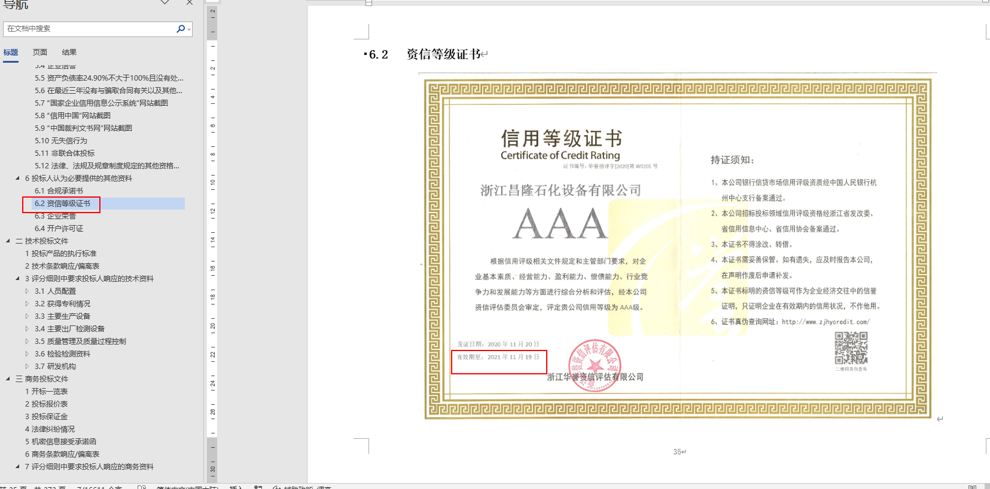Go to heading '5.6 在最近三年没有与骗取合同有关'
Viewport: 990px width, 489px height.
click(108, 91)
